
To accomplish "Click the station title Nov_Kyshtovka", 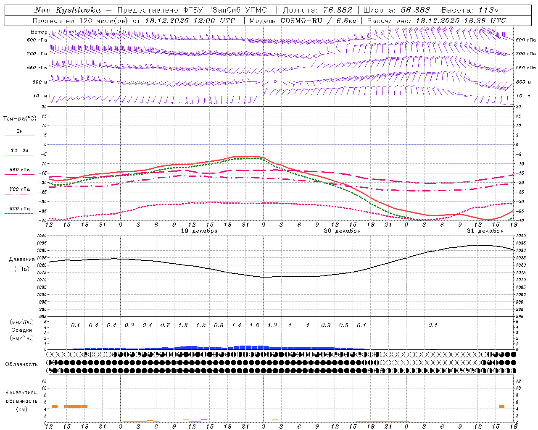I will click(x=68, y=10).
